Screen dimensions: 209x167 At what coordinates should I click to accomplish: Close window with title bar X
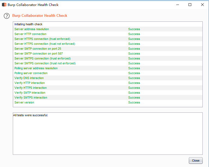click(202, 5)
